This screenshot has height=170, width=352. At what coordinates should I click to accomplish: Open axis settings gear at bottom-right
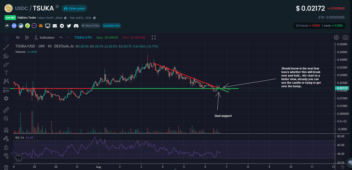tap(342, 167)
